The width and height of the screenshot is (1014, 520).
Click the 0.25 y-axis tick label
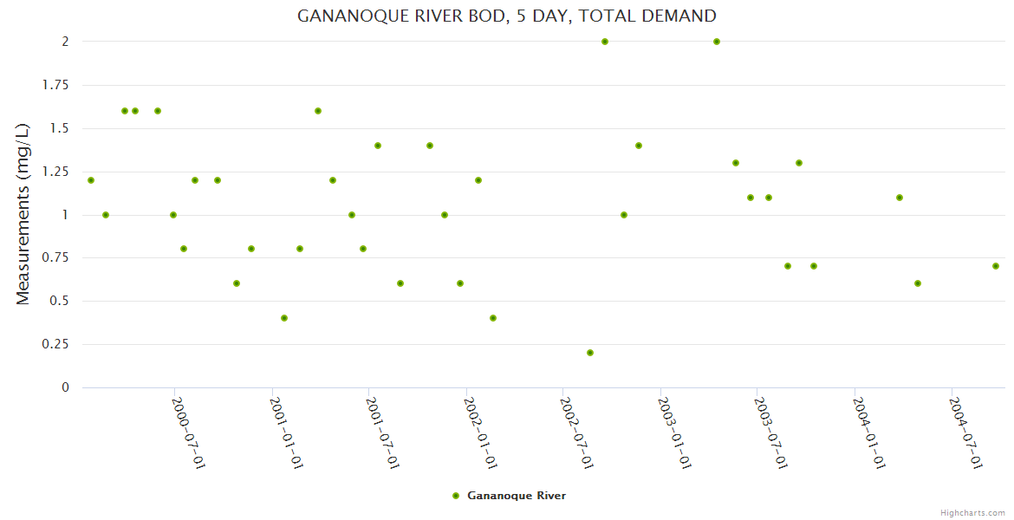tap(55, 344)
